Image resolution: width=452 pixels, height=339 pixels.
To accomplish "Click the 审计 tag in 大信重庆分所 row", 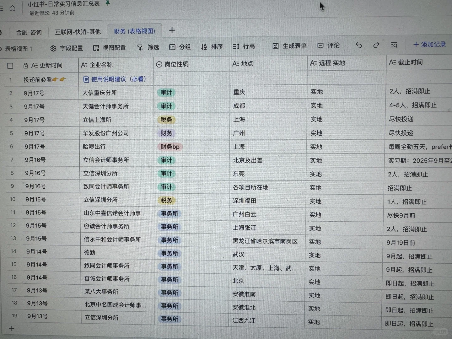I will click(x=166, y=93).
